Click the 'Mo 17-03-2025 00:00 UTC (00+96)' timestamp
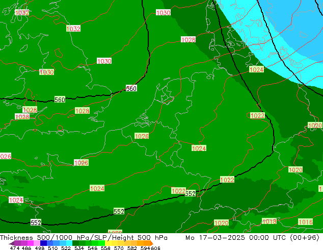The image size is (323, 250). (x=252, y=238)
